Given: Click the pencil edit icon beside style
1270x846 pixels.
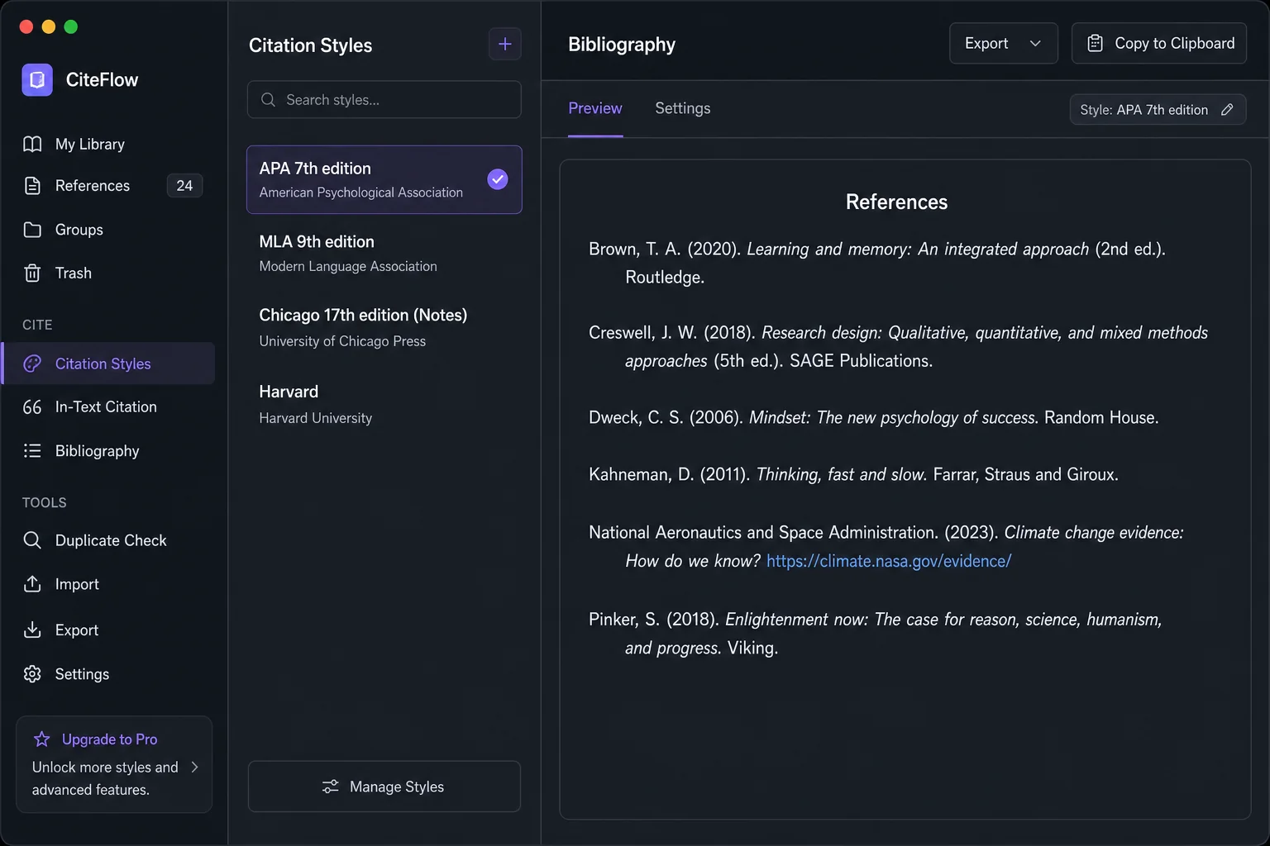Looking at the screenshot, I should click(1227, 109).
